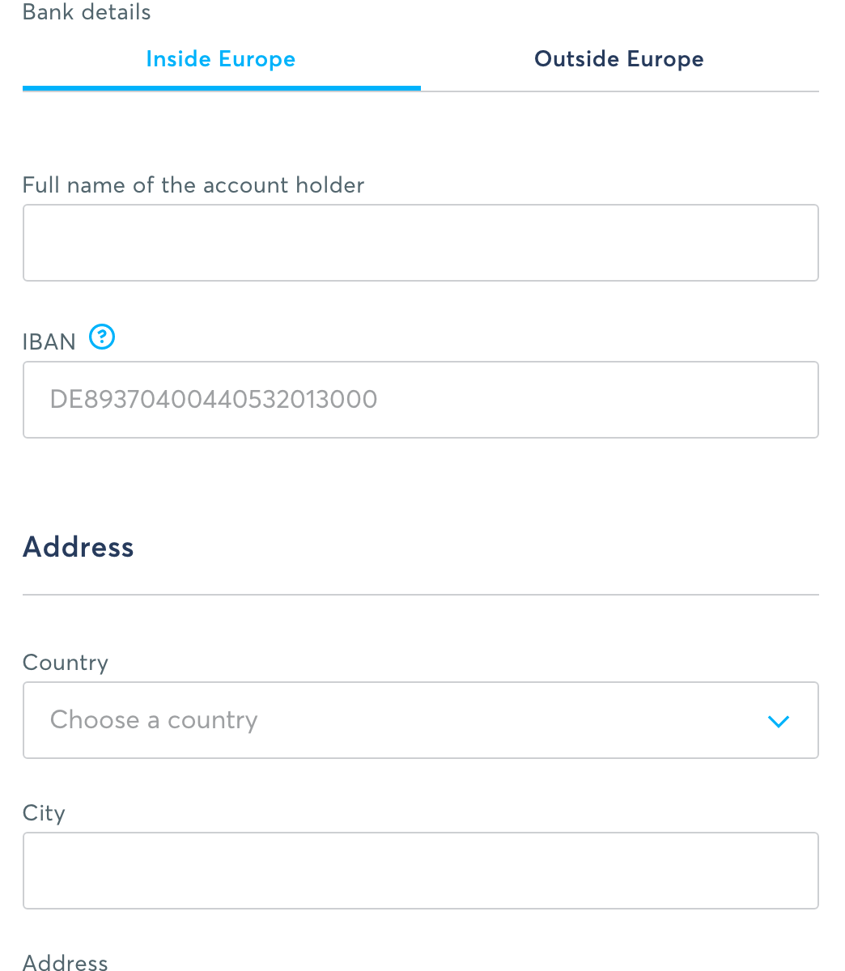Click the "Choose a country" placeholder text
The width and height of the screenshot is (845, 971).
pyautogui.click(x=154, y=720)
